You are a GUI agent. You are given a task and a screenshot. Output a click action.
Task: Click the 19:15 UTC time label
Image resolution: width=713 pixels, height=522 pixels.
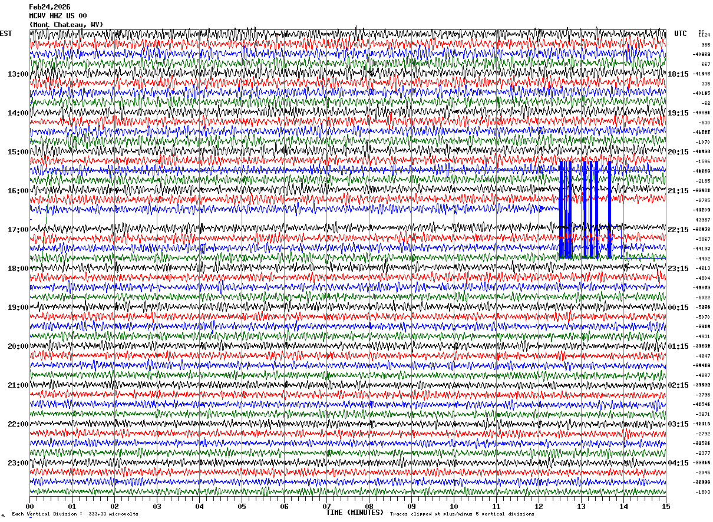click(x=678, y=113)
